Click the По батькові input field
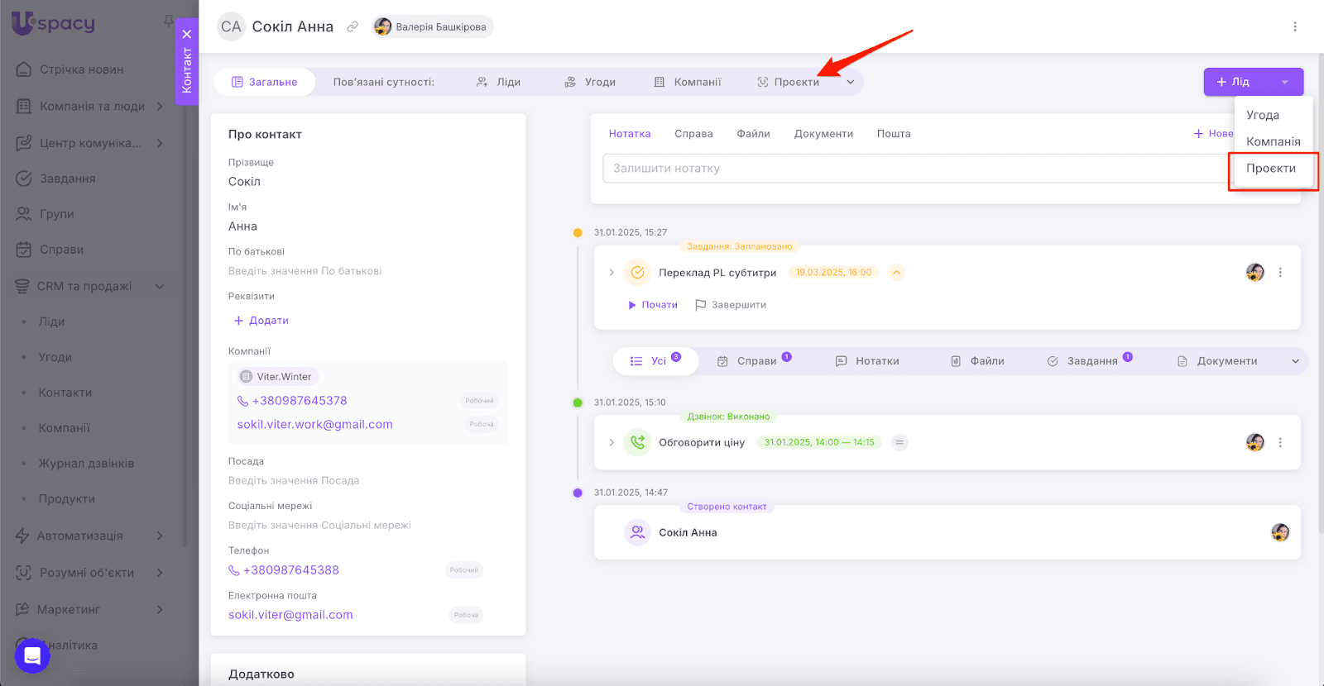Screen dimensions: 1324x686 click(x=305, y=271)
